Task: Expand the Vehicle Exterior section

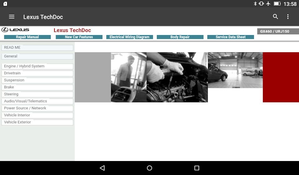Action: click(x=37, y=122)
